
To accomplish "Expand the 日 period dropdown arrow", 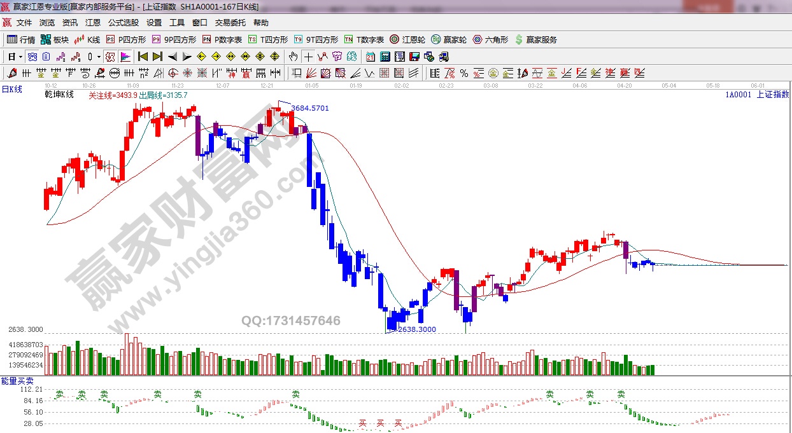I will (21, 57).
